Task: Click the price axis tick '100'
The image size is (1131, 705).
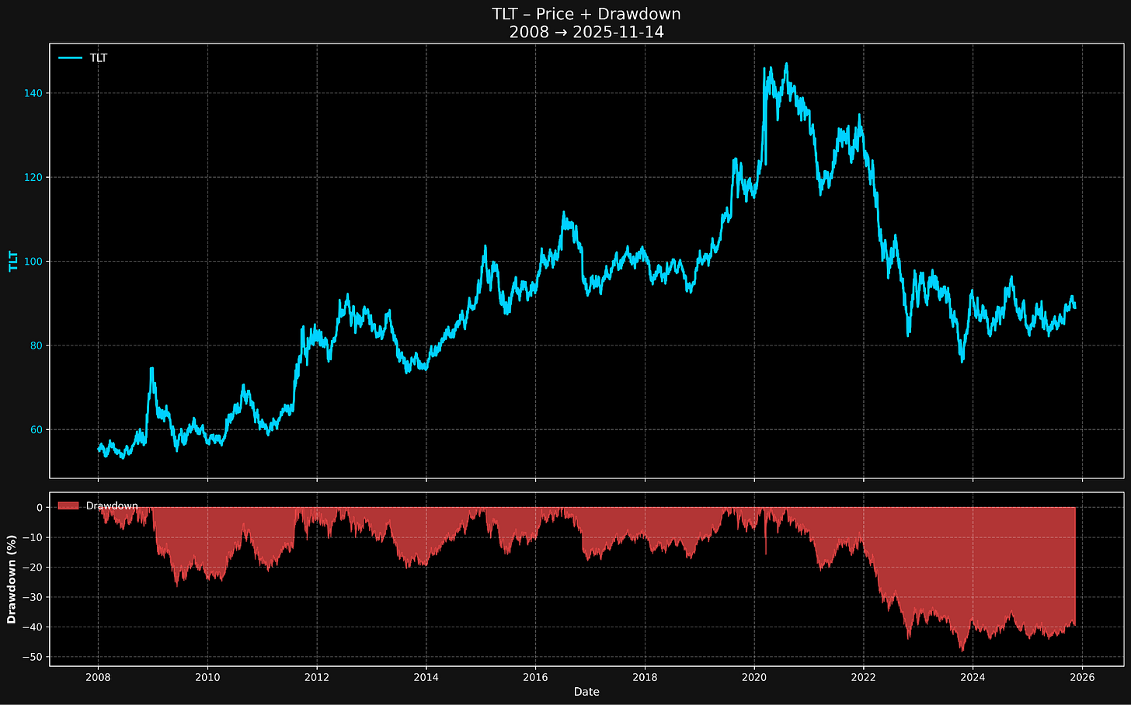Action: click(34, 262)
